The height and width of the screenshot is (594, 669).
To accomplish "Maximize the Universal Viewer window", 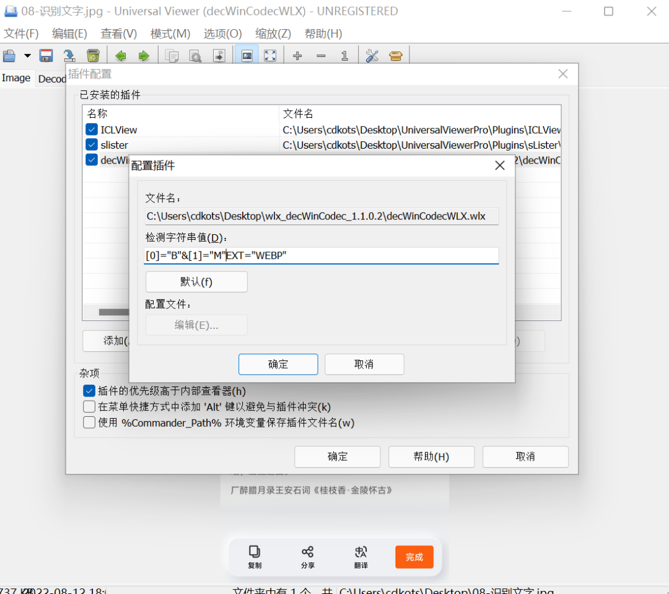I will tap(609, 11).
